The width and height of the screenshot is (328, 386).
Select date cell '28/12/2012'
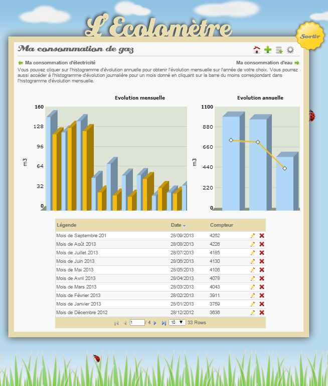182,313
